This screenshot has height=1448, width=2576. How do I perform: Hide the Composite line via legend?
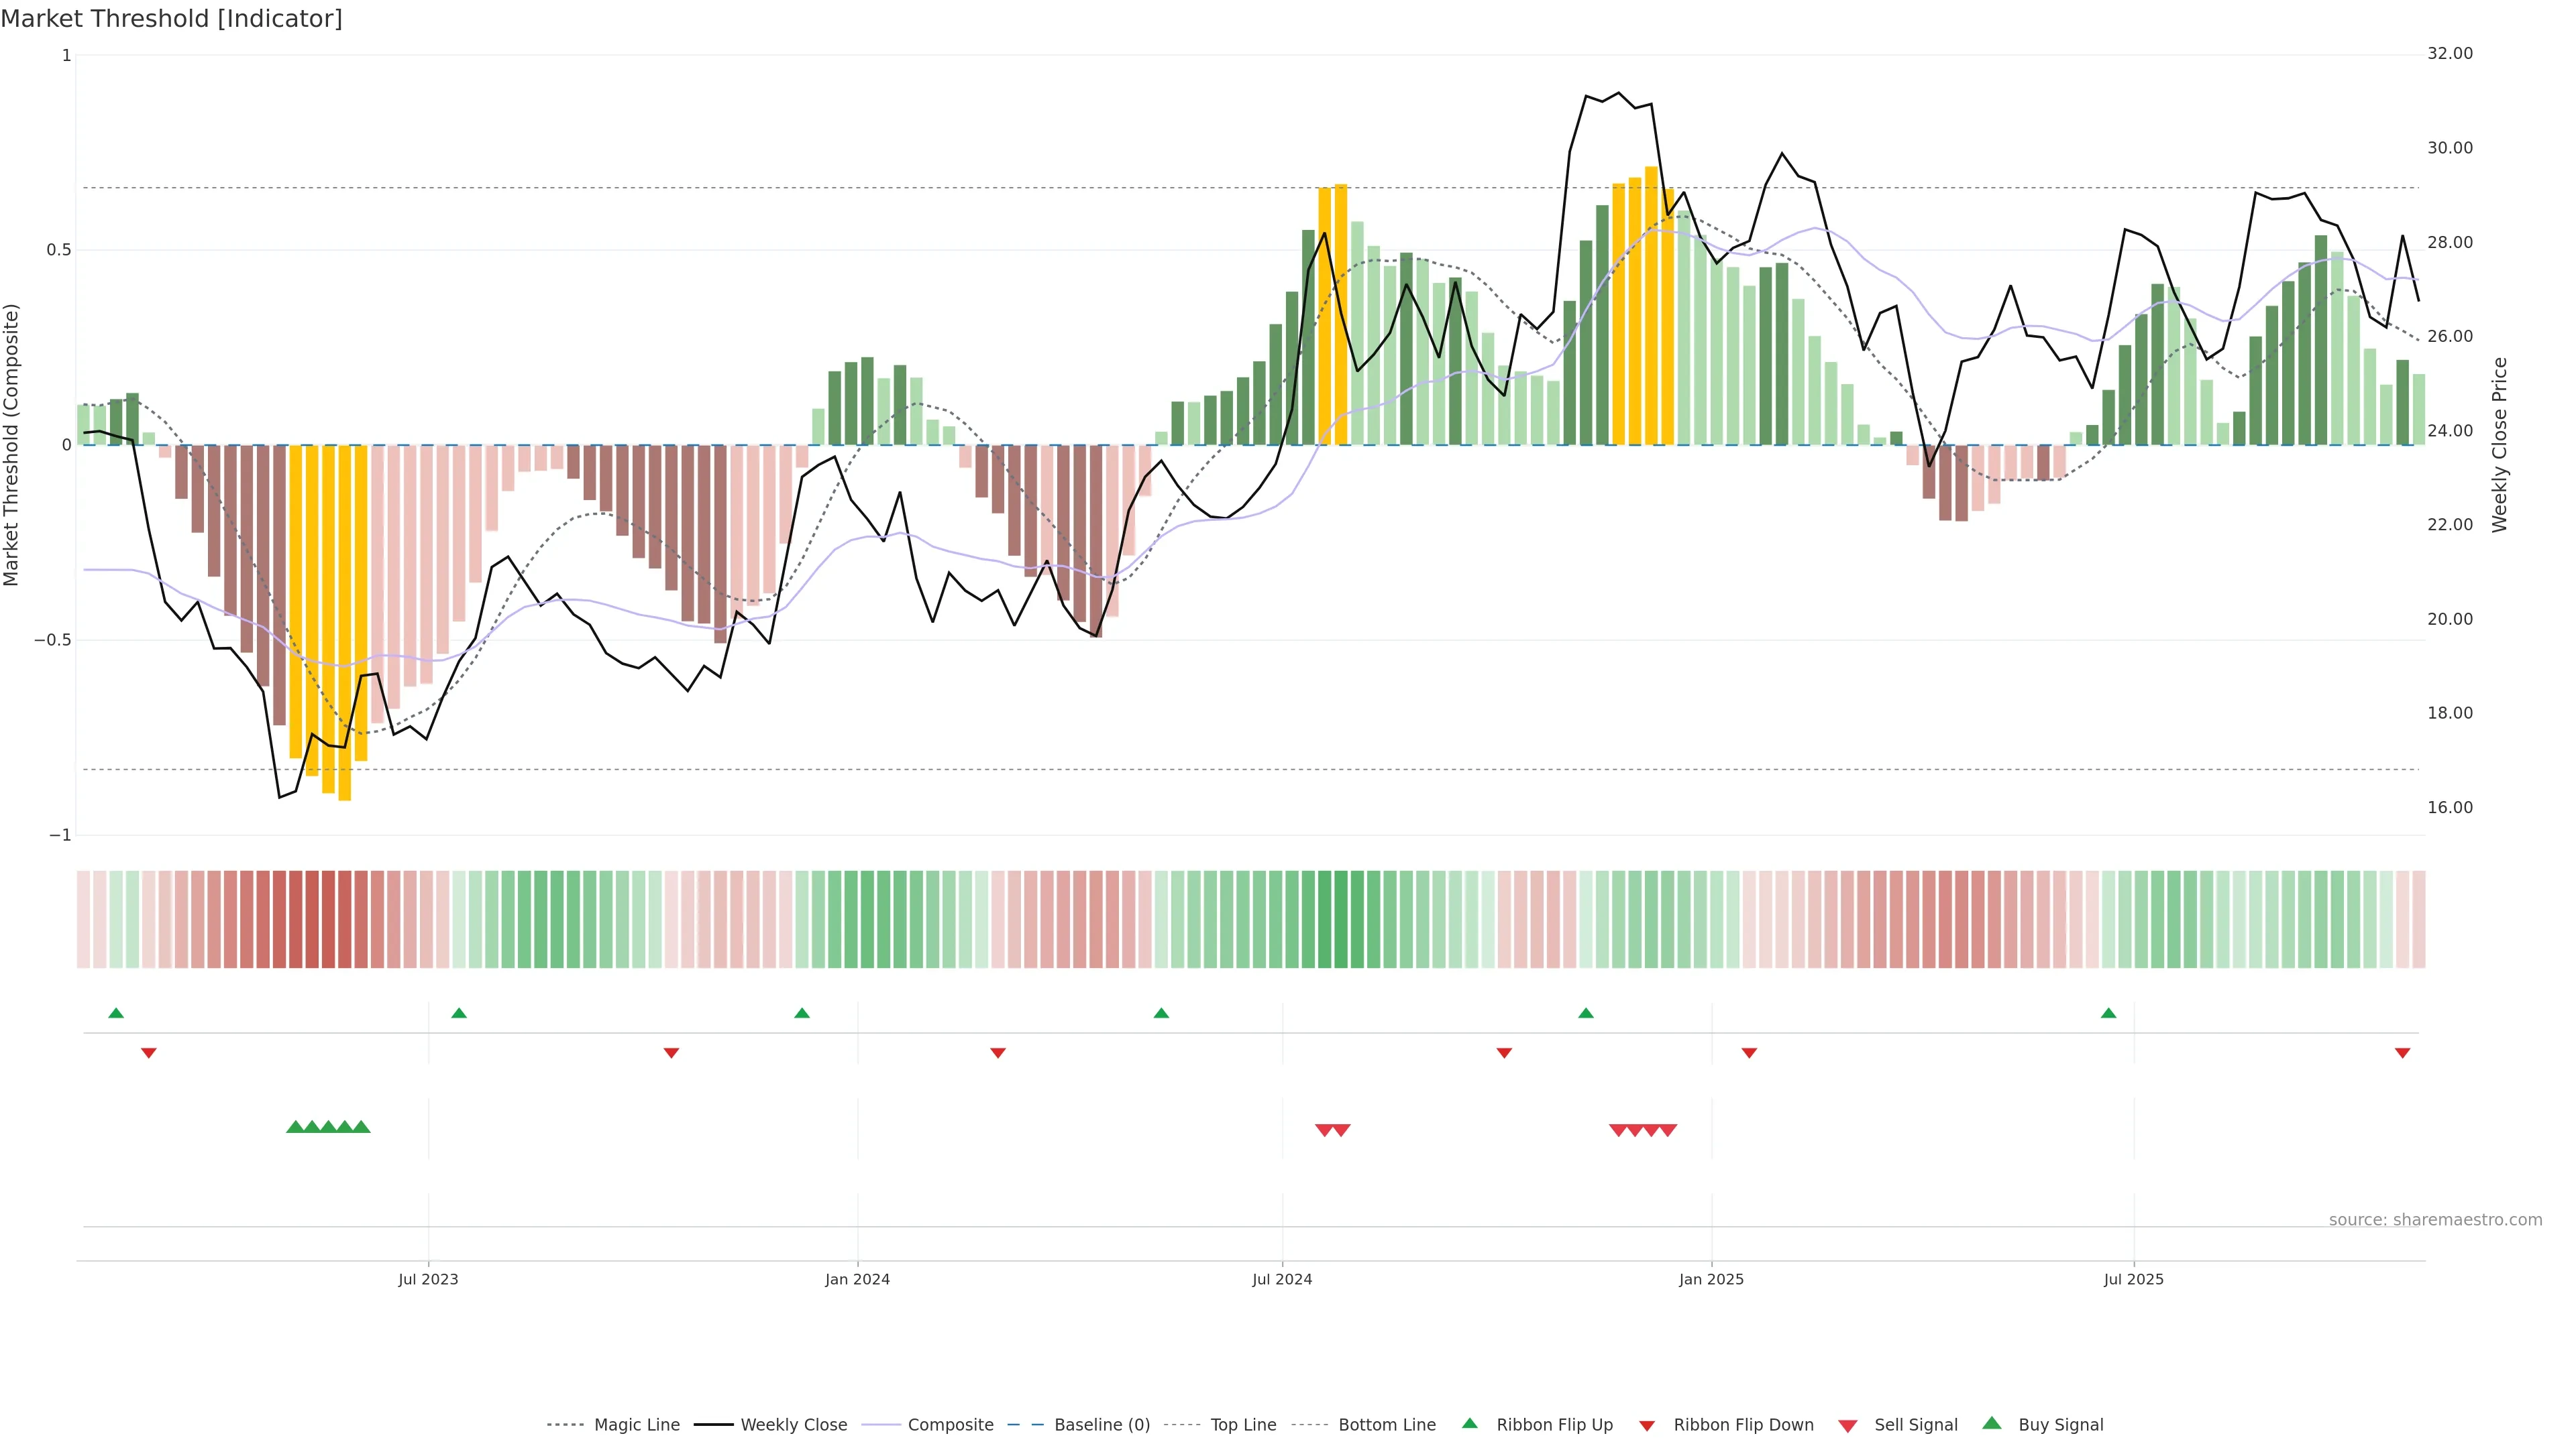[x=950, y=1425]
